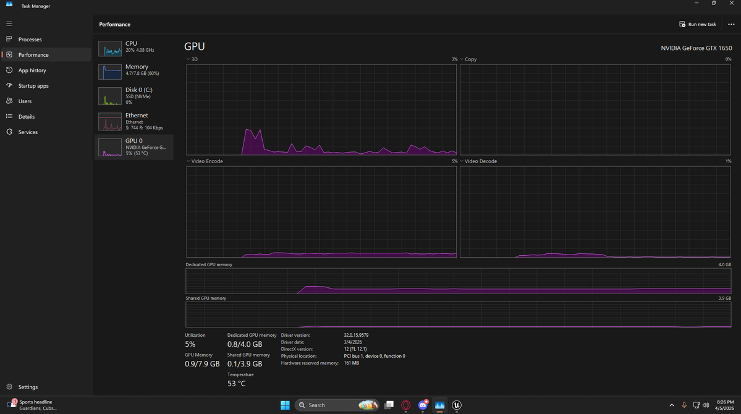Click the PCI bus 1 physical location

click(375, 357)
